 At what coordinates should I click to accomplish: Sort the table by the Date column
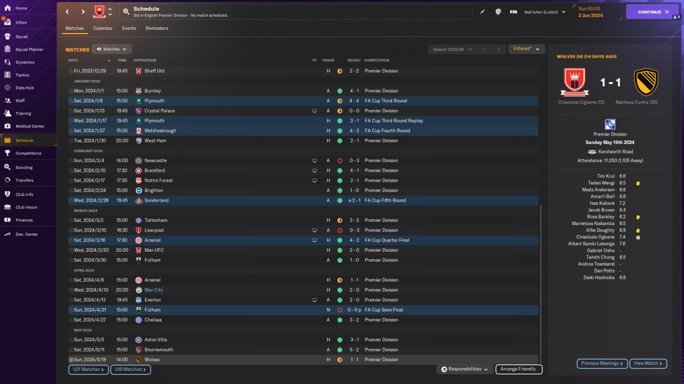click(x=73, y=60)
